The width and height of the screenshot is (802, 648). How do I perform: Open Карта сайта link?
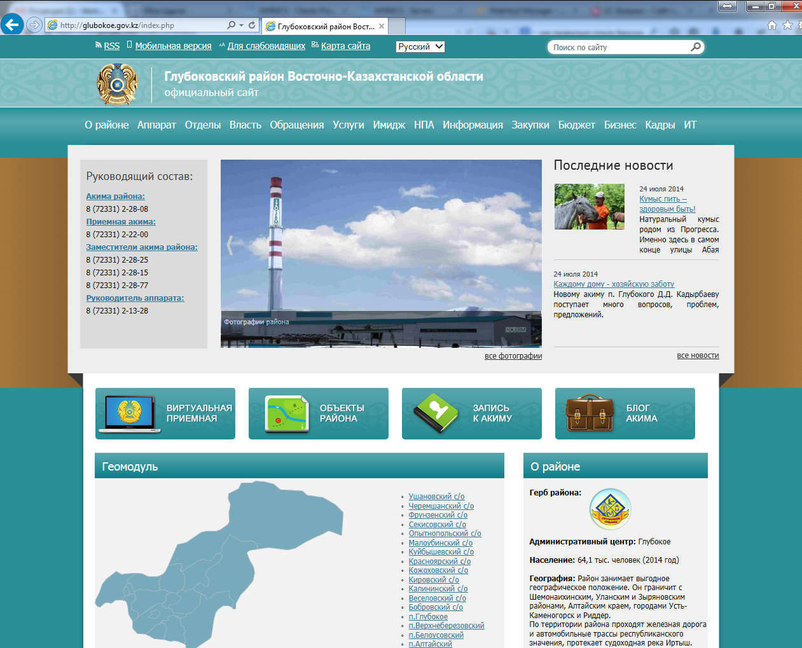(x=345, y=46)
